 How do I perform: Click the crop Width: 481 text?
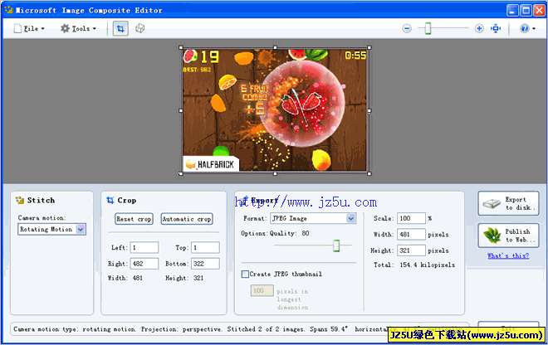point(125,278)
